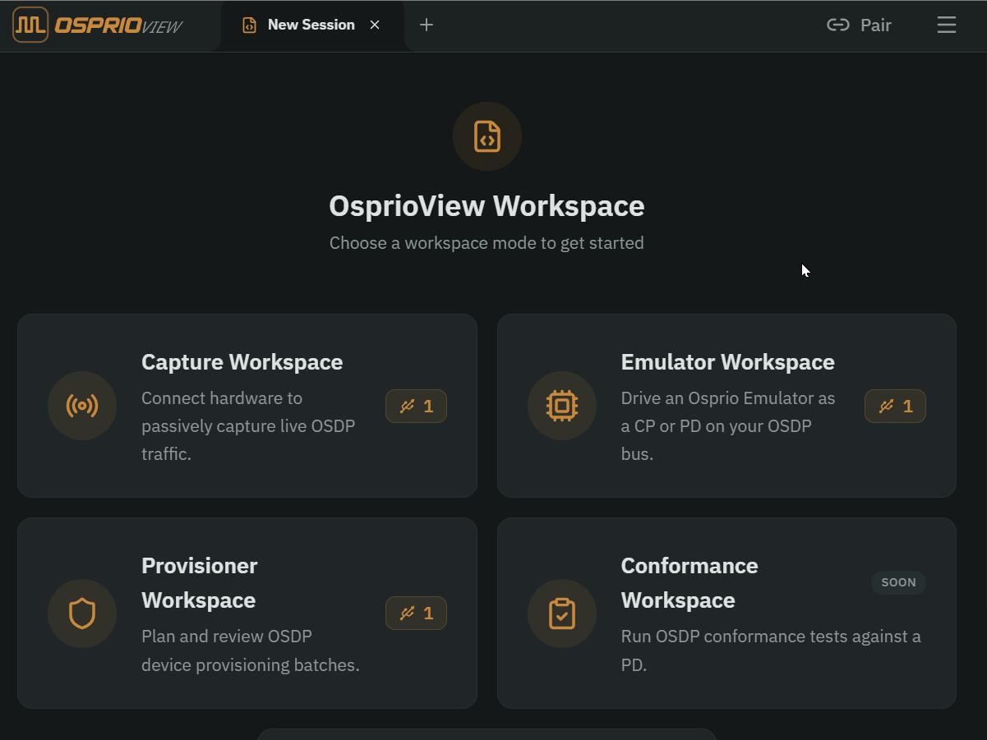This screenshot has height=740, width=987.
Task: Click 'Drive an Osprio Emulator' description
Action: click(728, 425)
